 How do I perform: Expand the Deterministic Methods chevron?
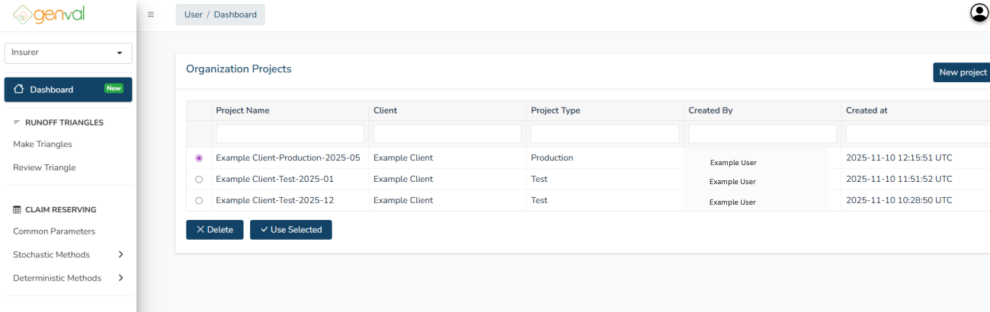[x=120, y=279]
